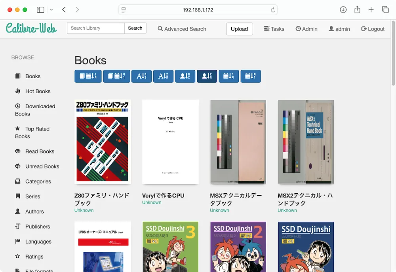The height and width of the screenshot is (272, 396).
Task: Show the Safari downloads list
Action: [x=343, y=9]
